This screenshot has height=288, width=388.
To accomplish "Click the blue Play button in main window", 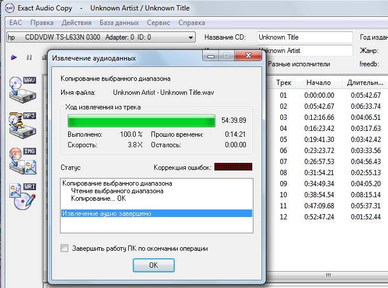I will click(14, 58).
